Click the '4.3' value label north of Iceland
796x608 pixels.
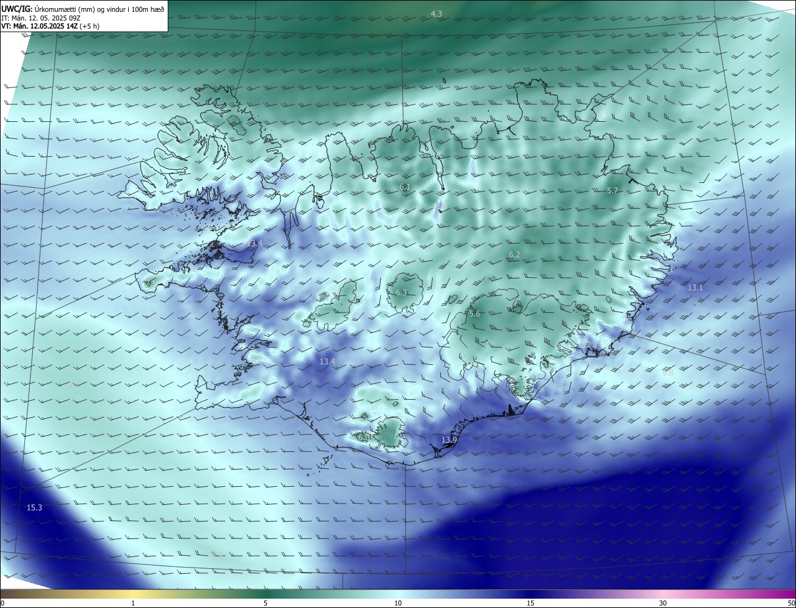click(437, 14)
